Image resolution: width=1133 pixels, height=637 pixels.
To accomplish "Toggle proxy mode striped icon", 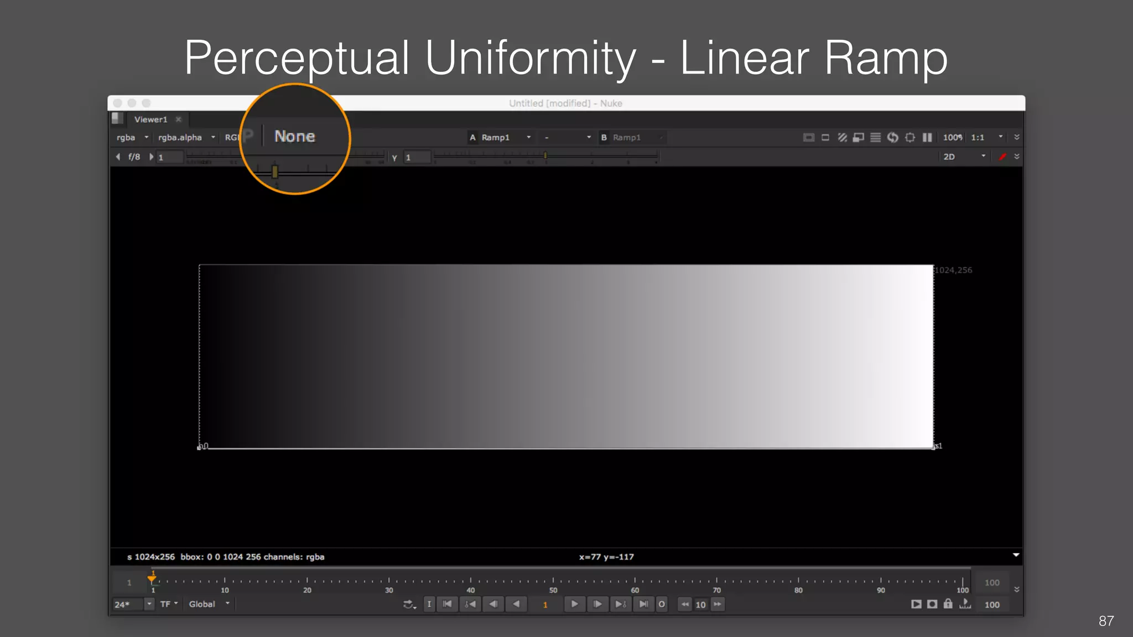I will click(x=842, y=138).
